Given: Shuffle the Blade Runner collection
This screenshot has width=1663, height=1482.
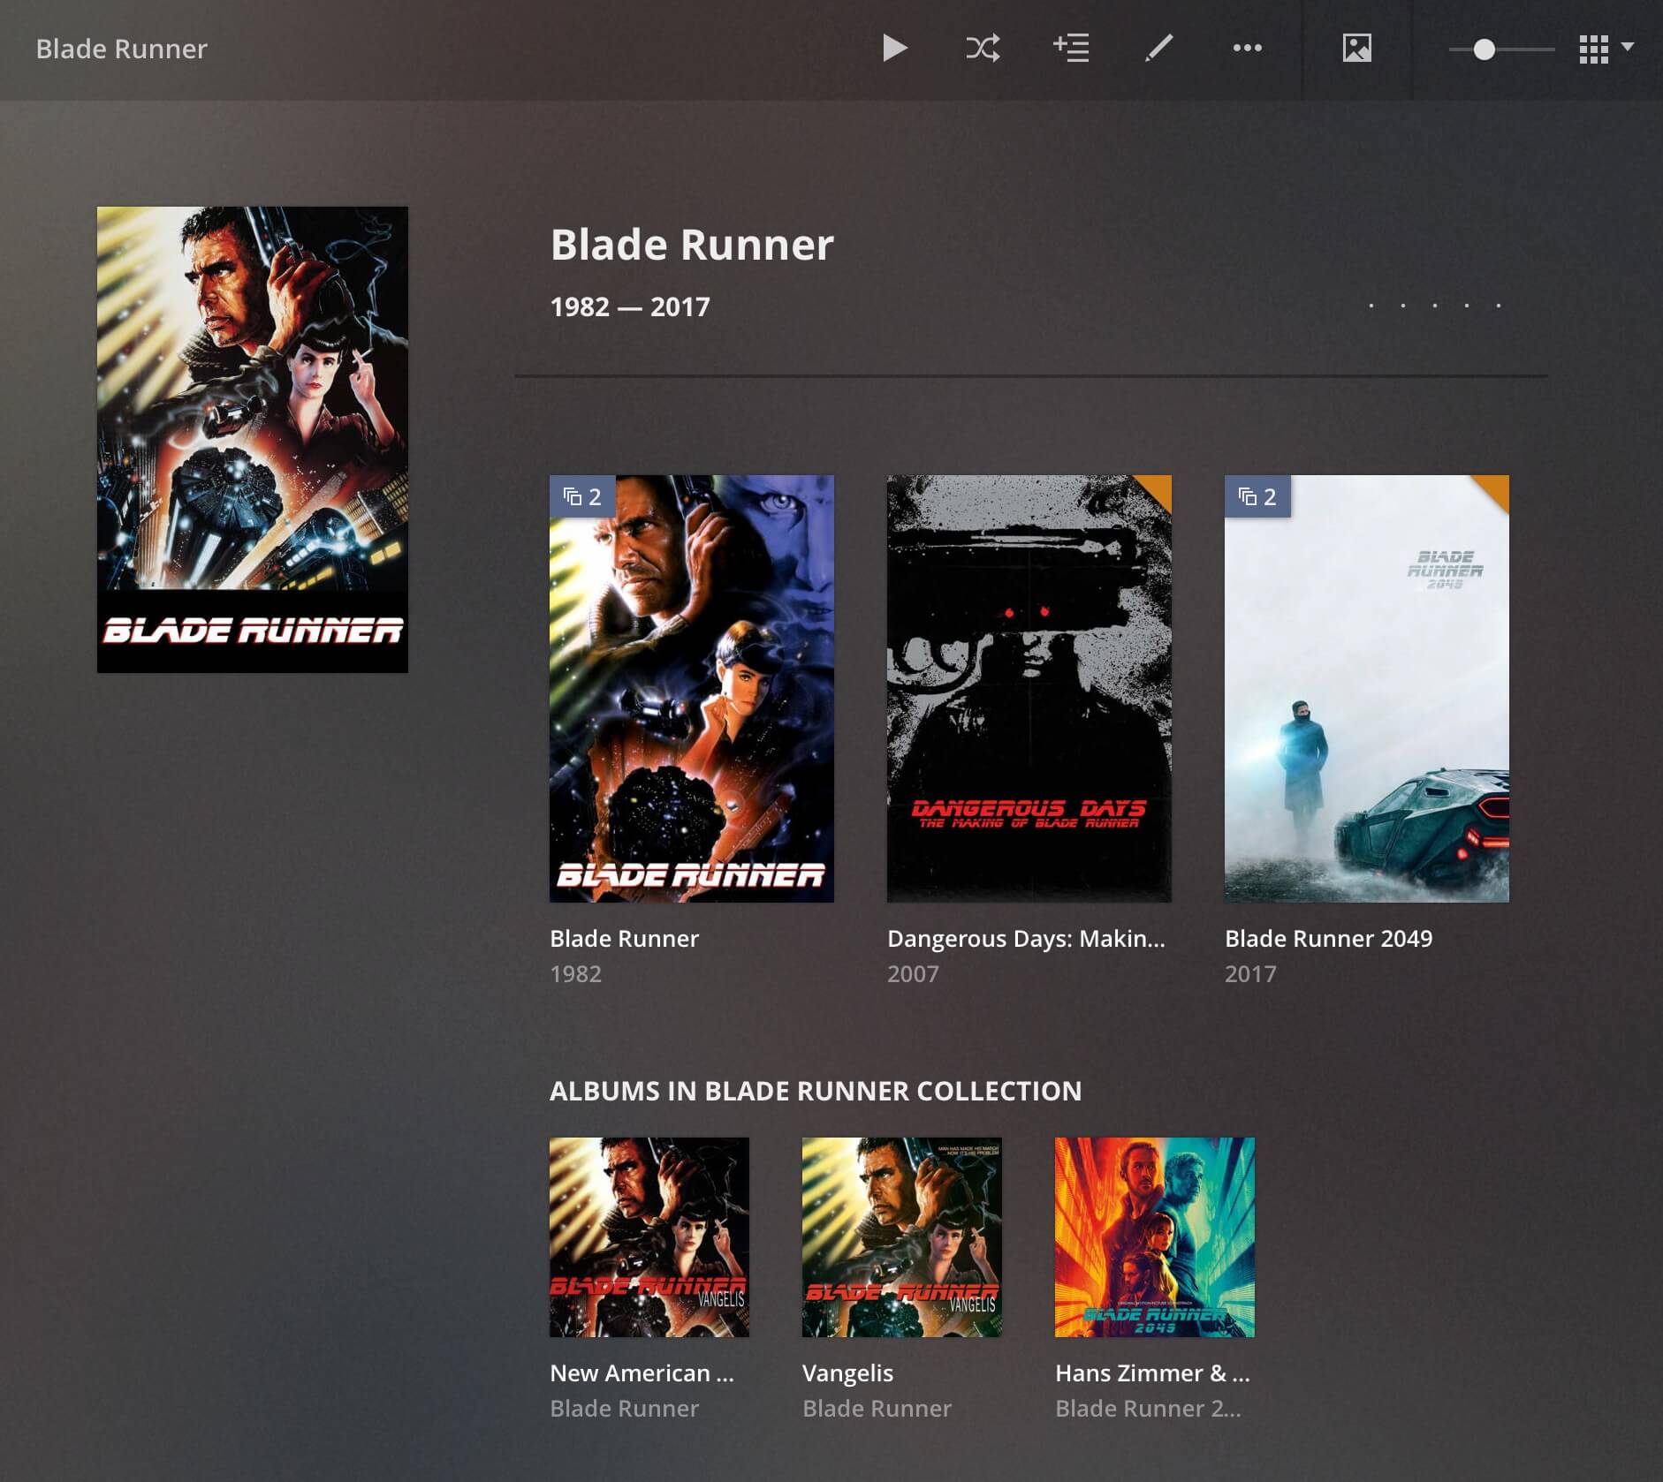Looking at the screenshot, I should point(983,49).
